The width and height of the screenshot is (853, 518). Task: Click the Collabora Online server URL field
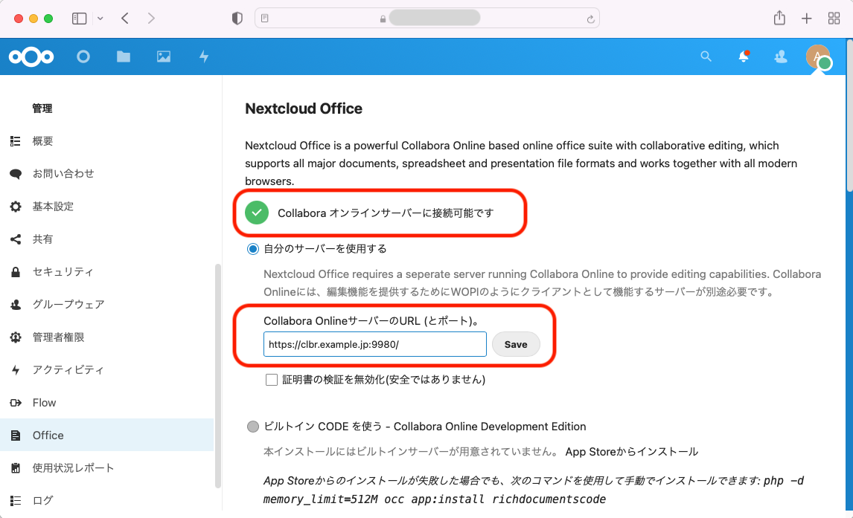click(x=375, y=344)
